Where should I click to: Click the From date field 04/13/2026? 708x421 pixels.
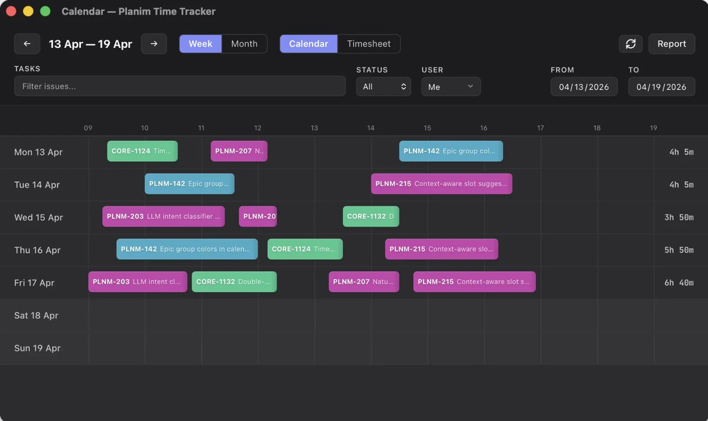pyautogui.click(x=584, y=87)
